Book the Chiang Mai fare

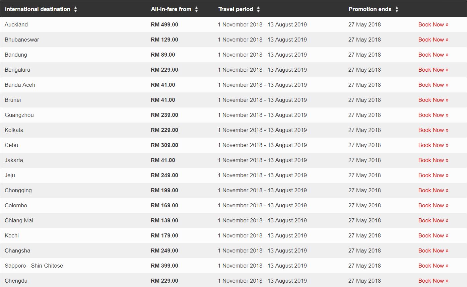pyautogui.click(x=433, y=220)
